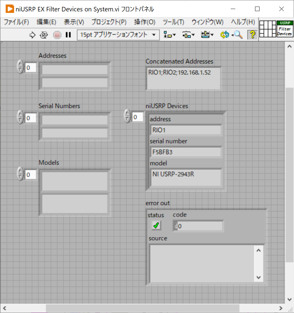Click the connector pane grid icon
294x313 pixels.
tap(268, 29)
